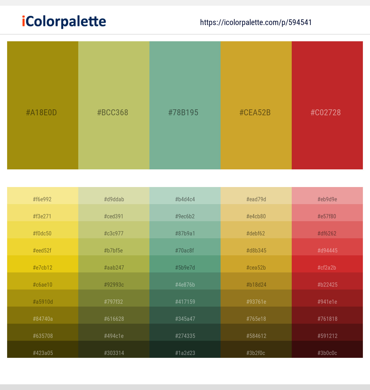Select the large #C02728 red swatch
370x390 pixels.
point(327,105)
